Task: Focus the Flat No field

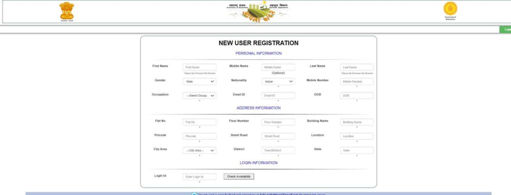Action: [x=200, y=122]
